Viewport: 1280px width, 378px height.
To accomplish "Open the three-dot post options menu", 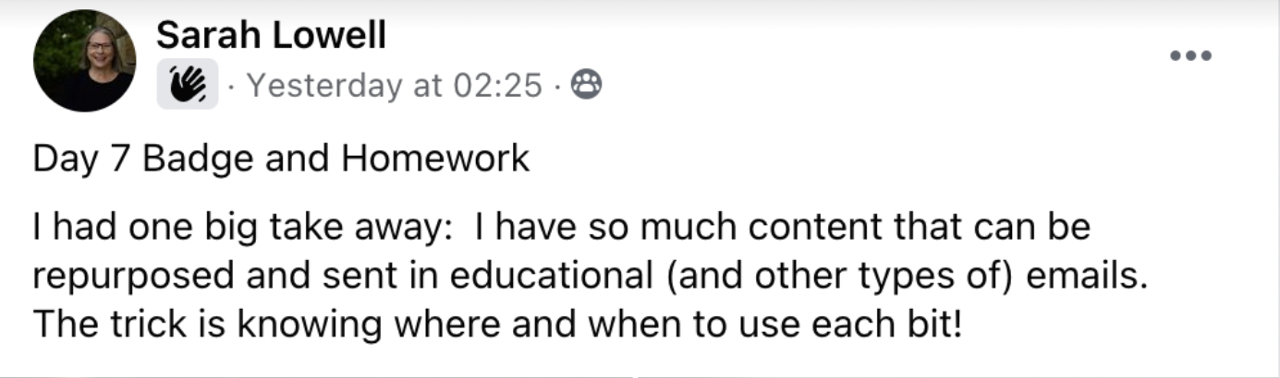I will coord(1190,55).
